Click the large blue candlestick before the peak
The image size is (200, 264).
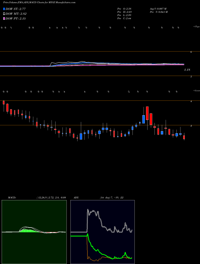click(144, 119)
